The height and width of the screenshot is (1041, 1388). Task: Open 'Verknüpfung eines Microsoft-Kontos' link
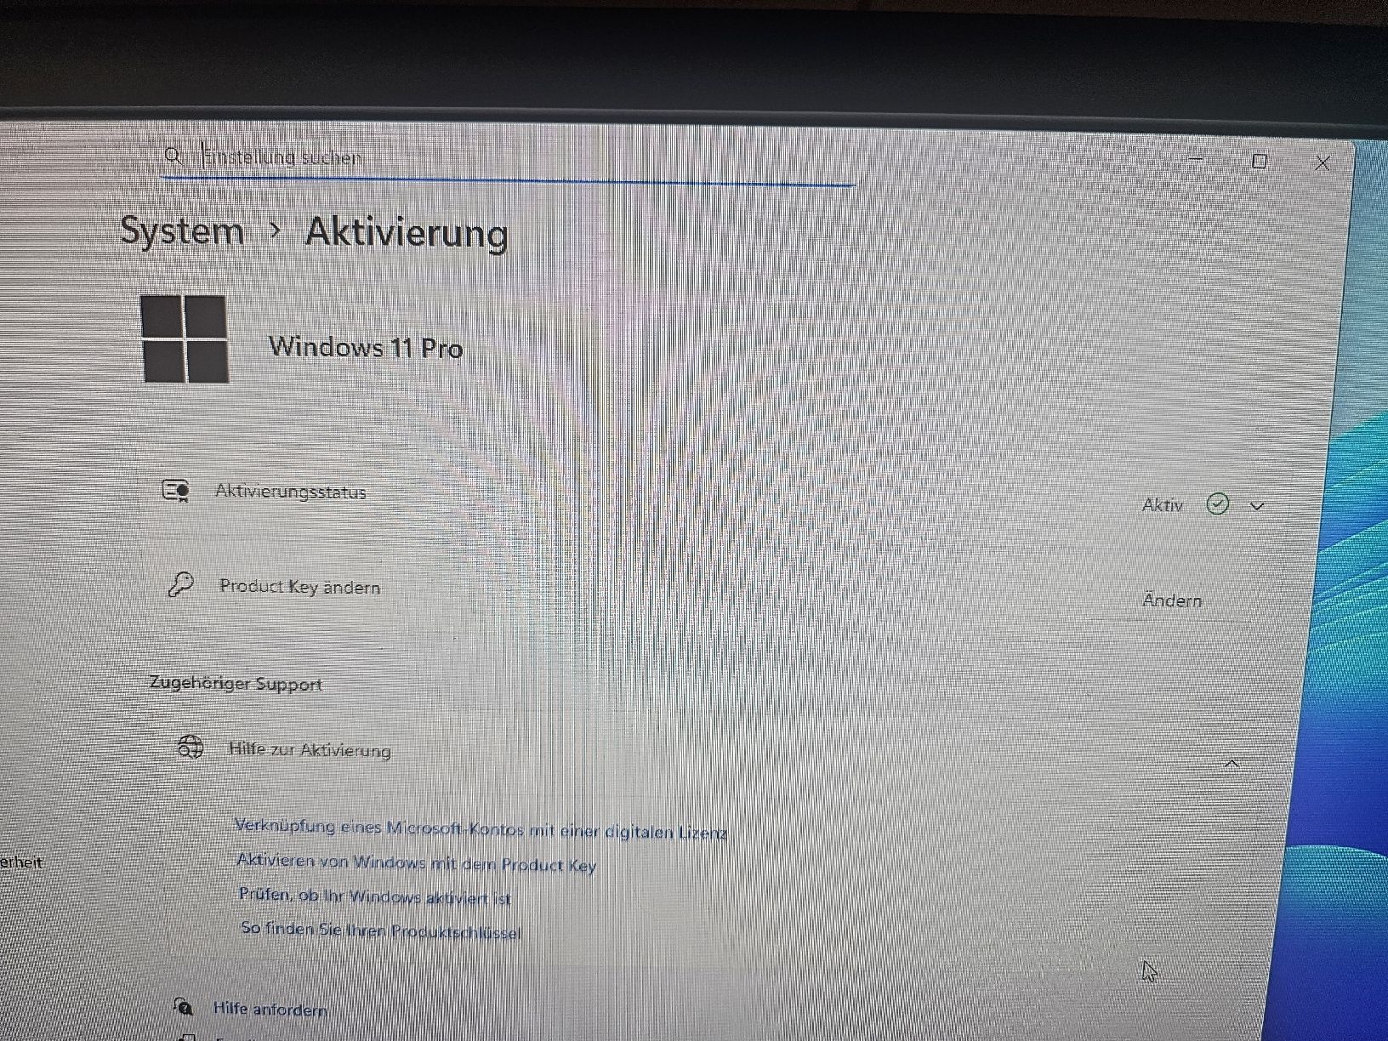(x=481, y=829)
